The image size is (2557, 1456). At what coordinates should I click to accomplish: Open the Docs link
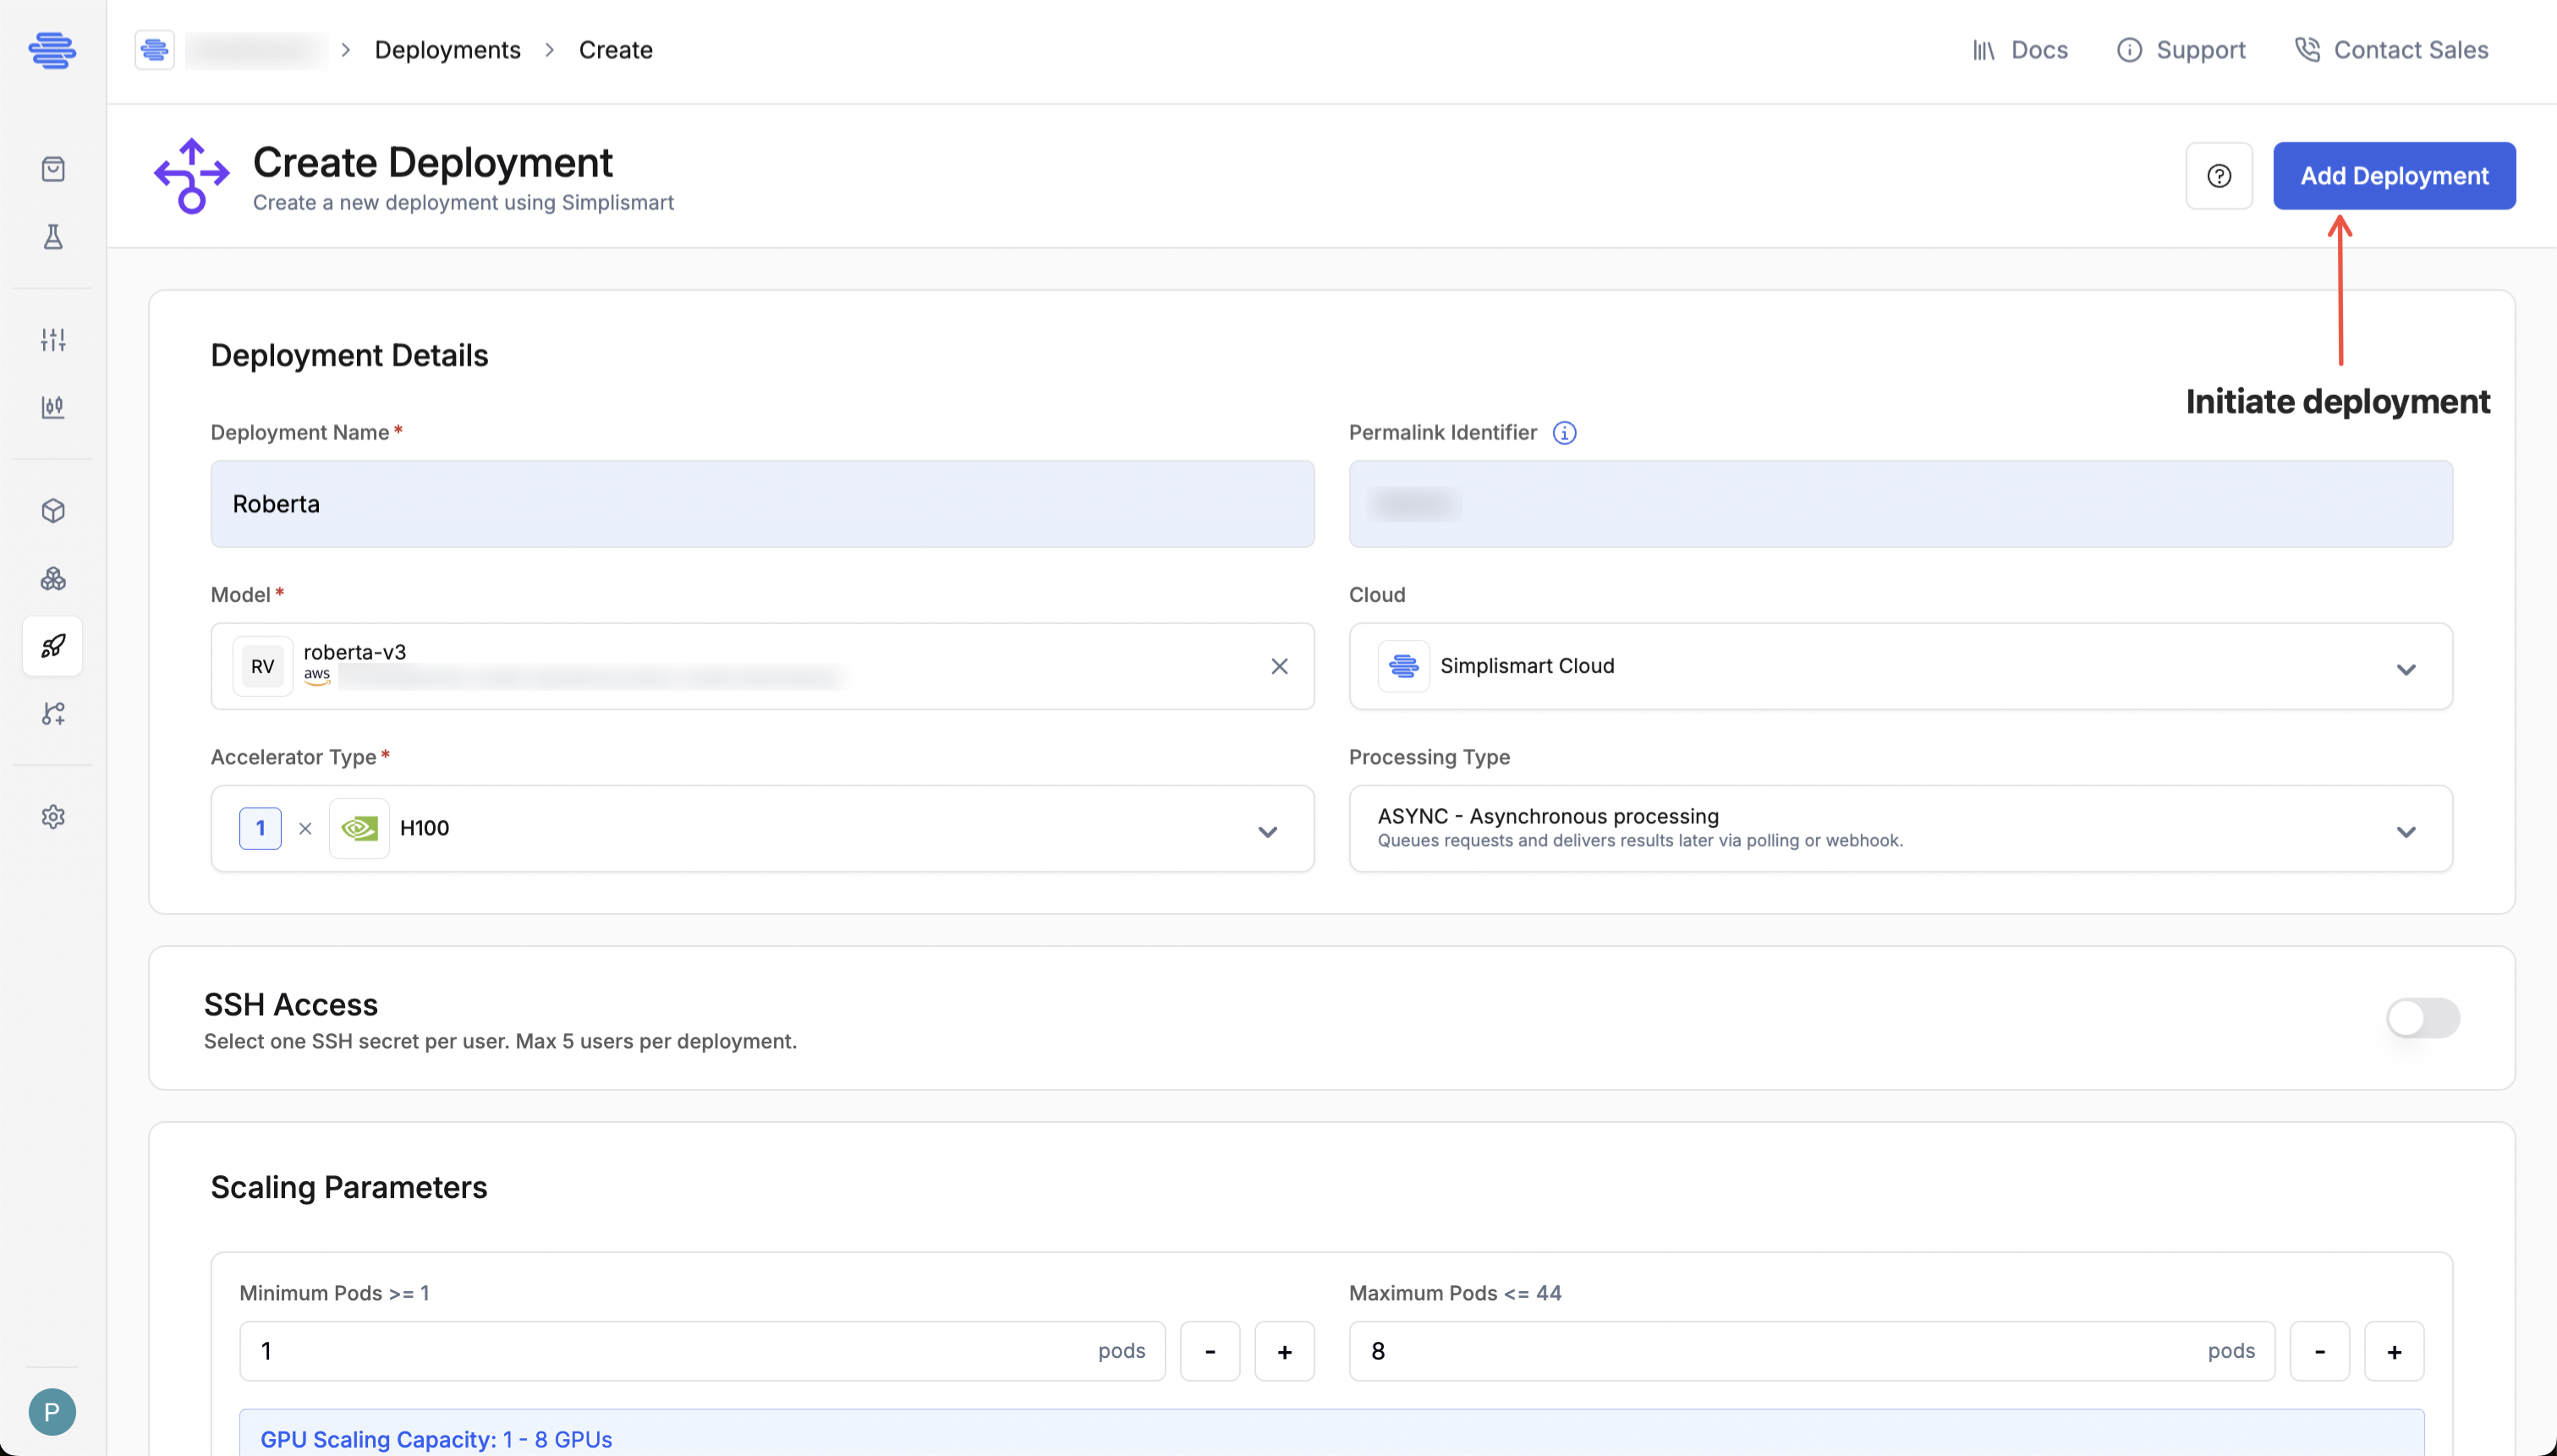pyautogui.click(x=2020, y=50)
